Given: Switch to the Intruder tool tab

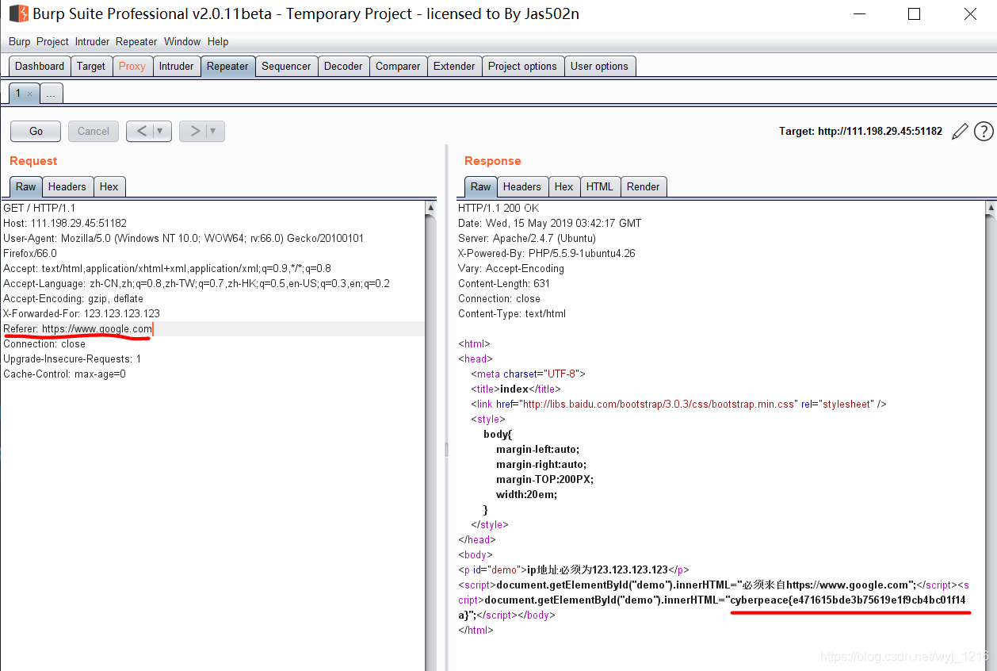Looking at the screenshot, I should coord(176,67).
